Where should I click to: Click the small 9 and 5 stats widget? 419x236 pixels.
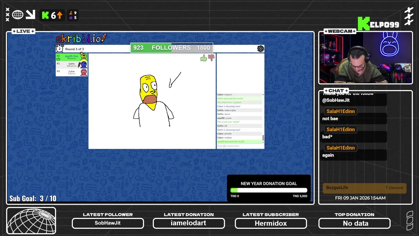coord(73,15)
